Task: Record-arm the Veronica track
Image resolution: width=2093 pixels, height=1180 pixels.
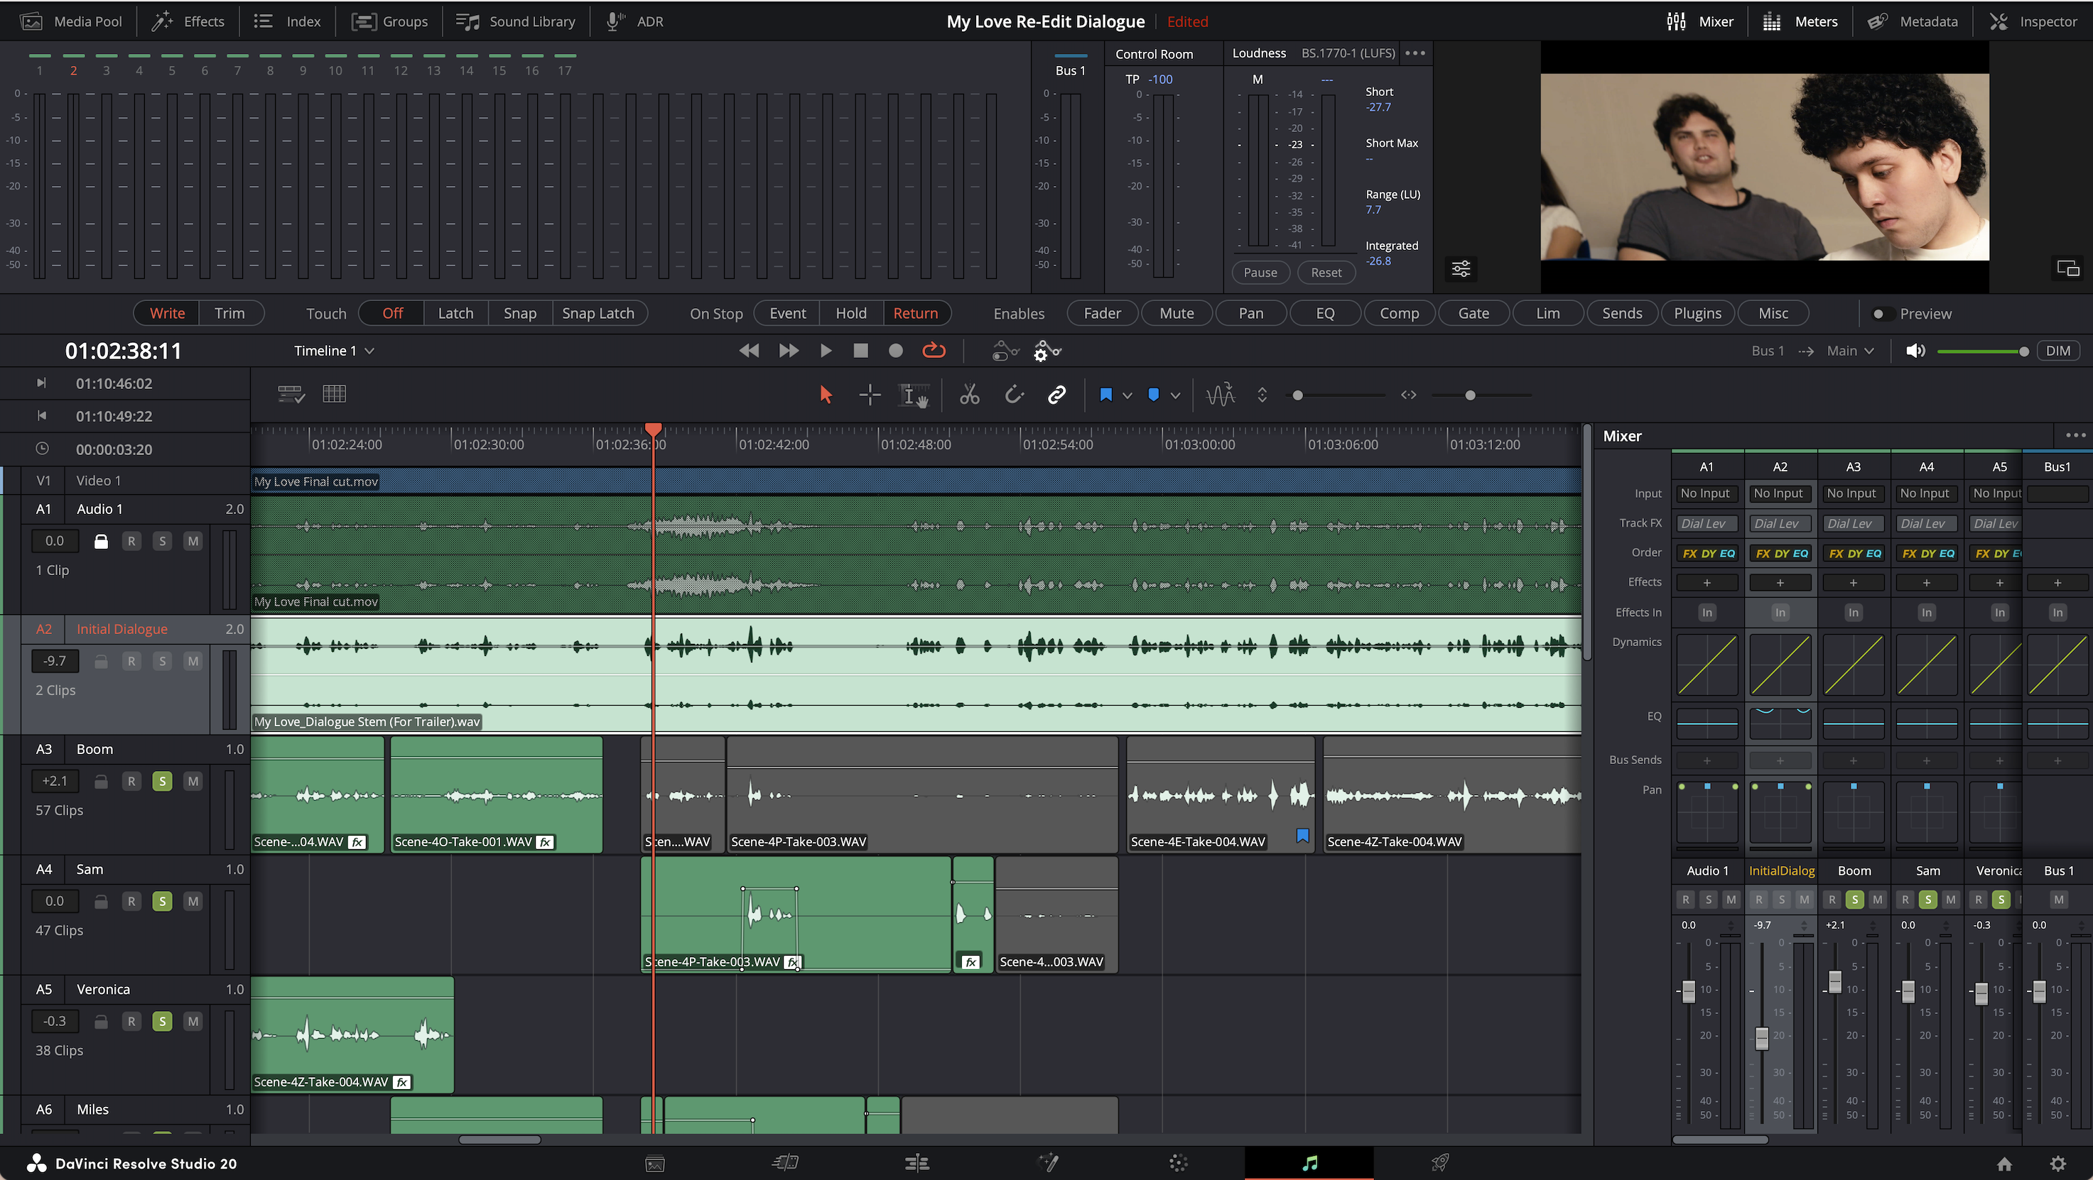Action: click(131, 1021)
